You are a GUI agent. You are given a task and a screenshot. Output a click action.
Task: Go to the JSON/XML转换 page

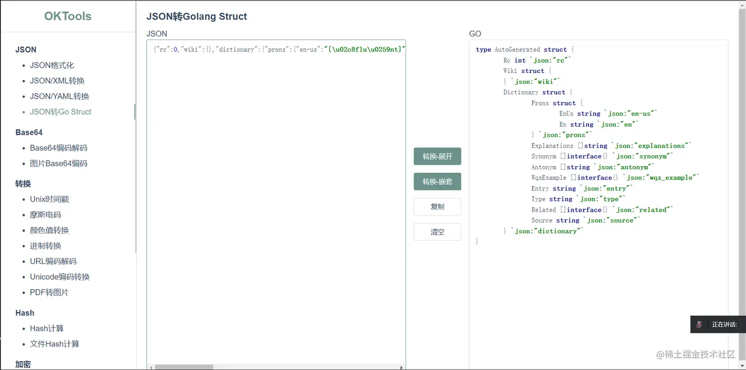pyautogui.click(x=57, y=81)
